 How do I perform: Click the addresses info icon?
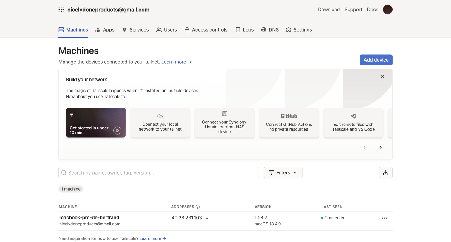pyautogui.click(x=197, y=207)
